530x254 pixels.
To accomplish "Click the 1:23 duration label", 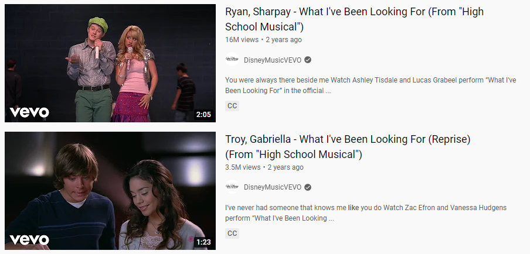I will point(203,242).
